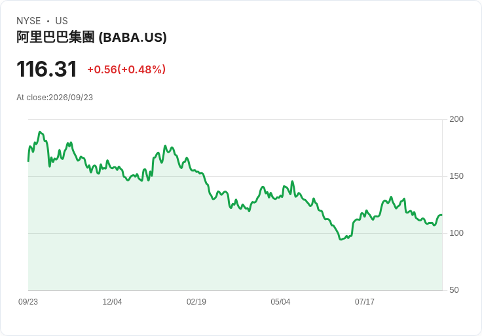The height and width of the screenshot is (336, 482).
Task: Click the chart's highest peak near 190
Action: (40, 132)
